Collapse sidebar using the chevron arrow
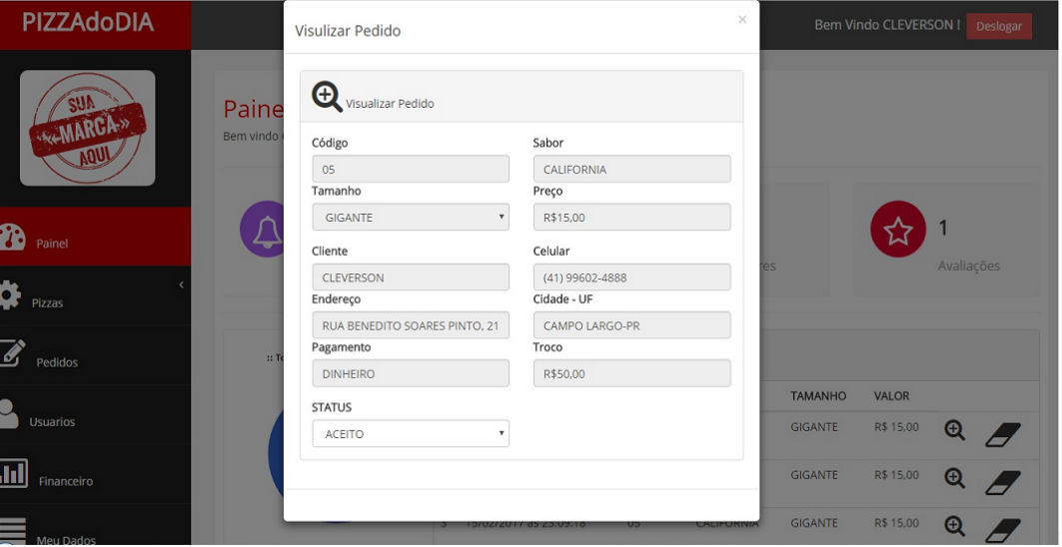Image resolution: width=1062 pixels, height=547 pixels. (x=182, y=285)
